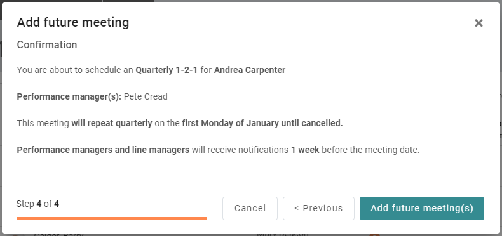Close the Add future meeting dialog
Viewport: 502px width, 236px height.
coord(478,23)
